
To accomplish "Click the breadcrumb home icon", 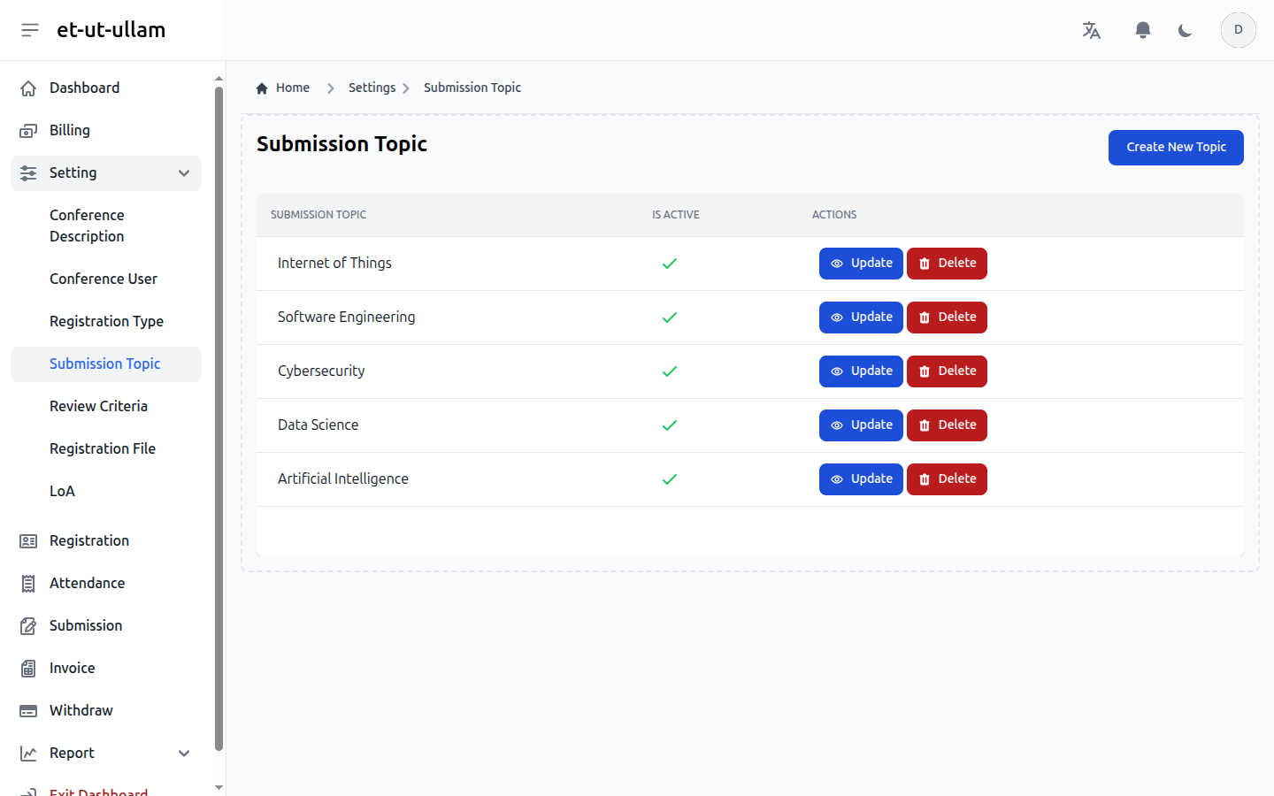I will [262, 88].
